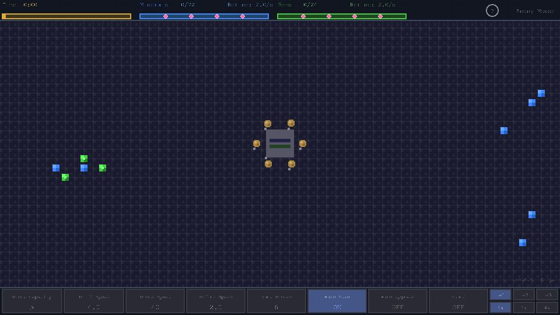560x315 pixels.
Task: Upgrade the Drone Capacity stat showing 5
Action: click(32, 301)
